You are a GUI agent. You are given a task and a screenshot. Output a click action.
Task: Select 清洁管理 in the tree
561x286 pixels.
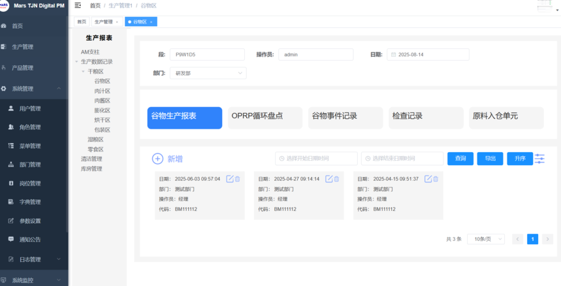pyautogui.click(x=91, y=159)
